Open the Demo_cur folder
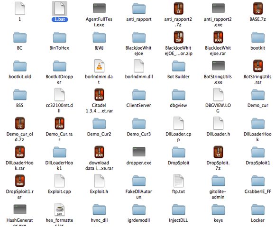Image resolution: width=275 pixels, height=227 pixels. [258, 95]
